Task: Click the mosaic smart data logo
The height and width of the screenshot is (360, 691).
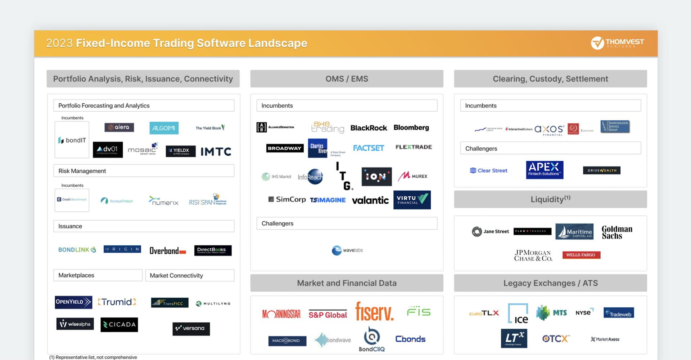Action: (x=143, y=149)
